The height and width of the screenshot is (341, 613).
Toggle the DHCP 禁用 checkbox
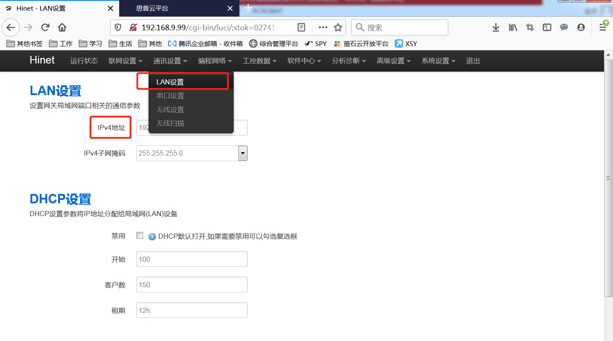139,235
